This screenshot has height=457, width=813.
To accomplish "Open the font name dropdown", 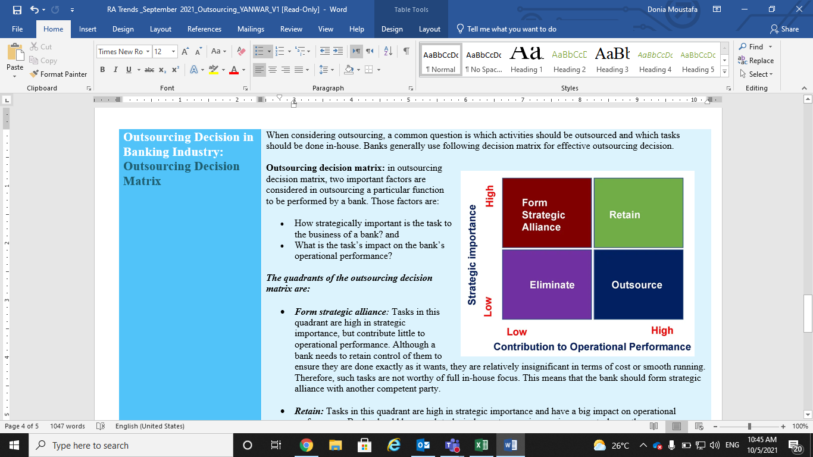I will click(148, 52).
